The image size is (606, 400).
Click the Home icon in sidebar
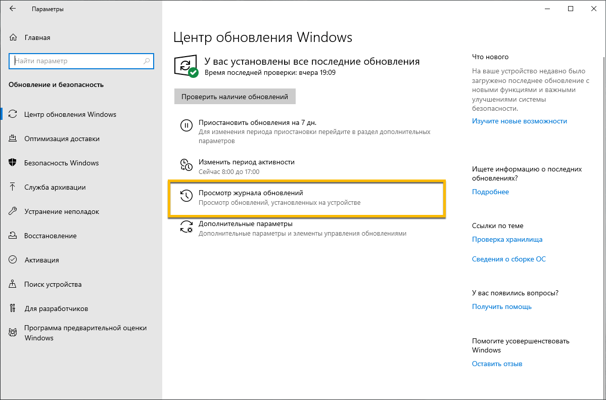pyautogui.click(x=13, y=37)
